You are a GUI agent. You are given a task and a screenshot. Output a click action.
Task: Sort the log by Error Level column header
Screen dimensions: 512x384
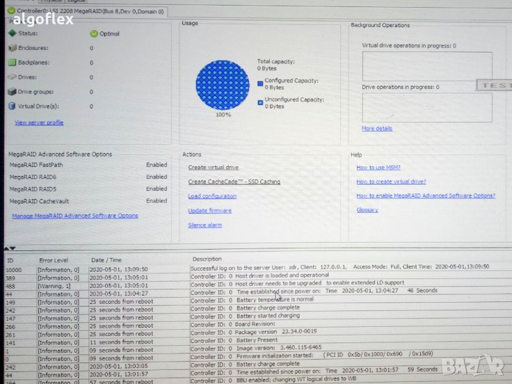53,260
